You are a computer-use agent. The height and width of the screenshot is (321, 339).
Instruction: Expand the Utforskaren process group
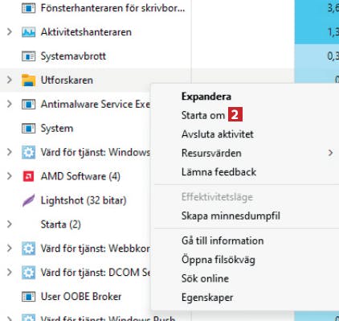[10, 80]
